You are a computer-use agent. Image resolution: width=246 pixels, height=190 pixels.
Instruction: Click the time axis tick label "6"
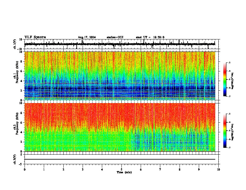[141, 170]
